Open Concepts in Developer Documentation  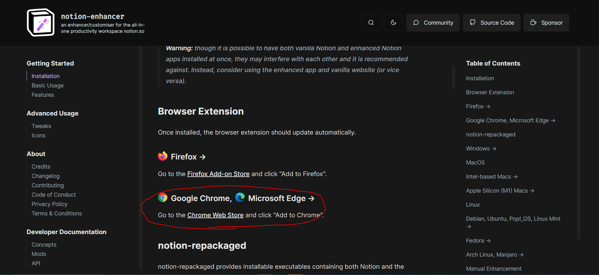coord(44,245)
